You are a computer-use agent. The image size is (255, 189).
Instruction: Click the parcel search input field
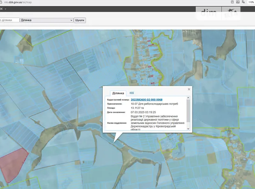click(x=9, y=20)
